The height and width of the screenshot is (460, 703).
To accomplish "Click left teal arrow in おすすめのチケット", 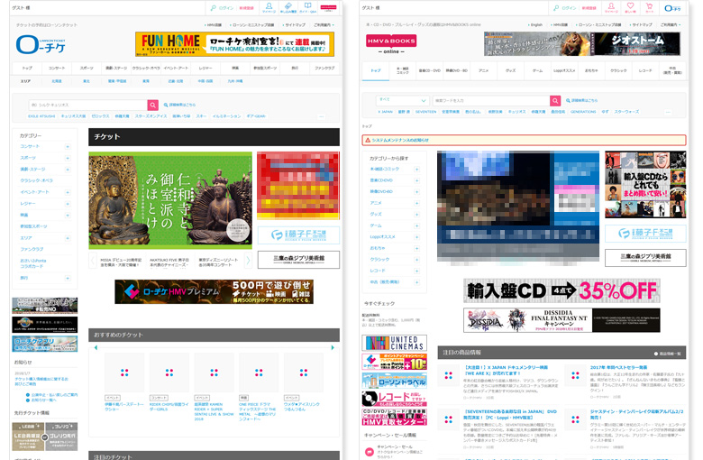I will [x=96, y=347].
